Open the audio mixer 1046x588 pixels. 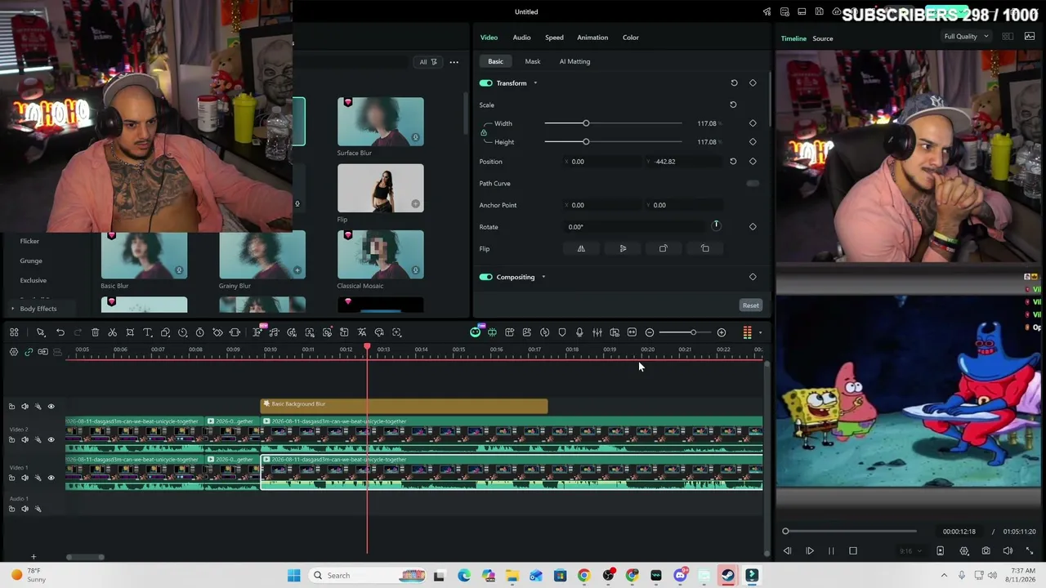tap(597, 332)
